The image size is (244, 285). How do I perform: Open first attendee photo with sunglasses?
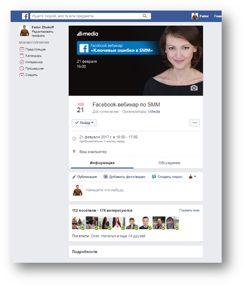[78, 223]
